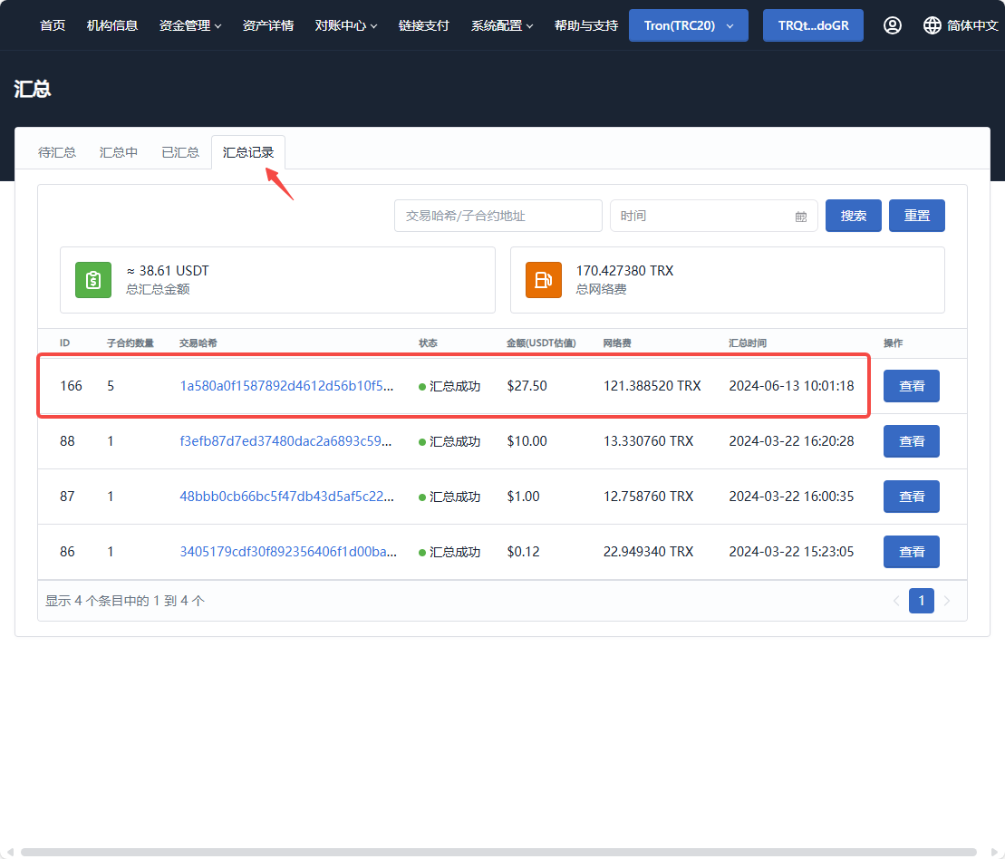The image size is (1005, 859).
Task: Click 查看 button for record ID 88
Action: tap(912, 441)
